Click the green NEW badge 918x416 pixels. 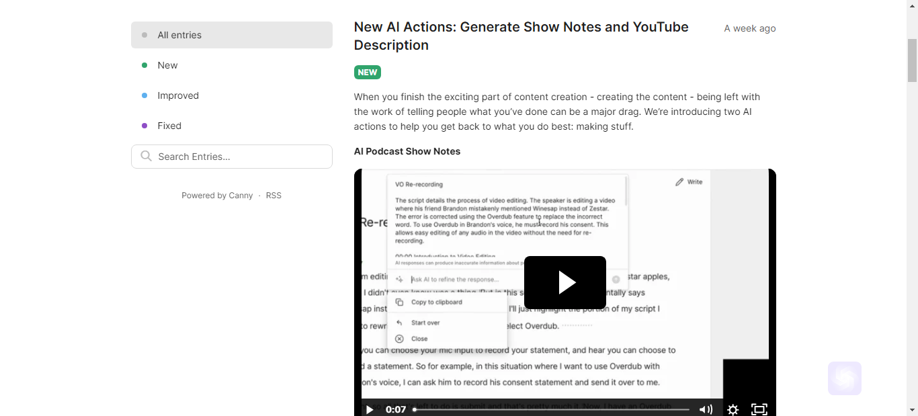click(368, 73)
